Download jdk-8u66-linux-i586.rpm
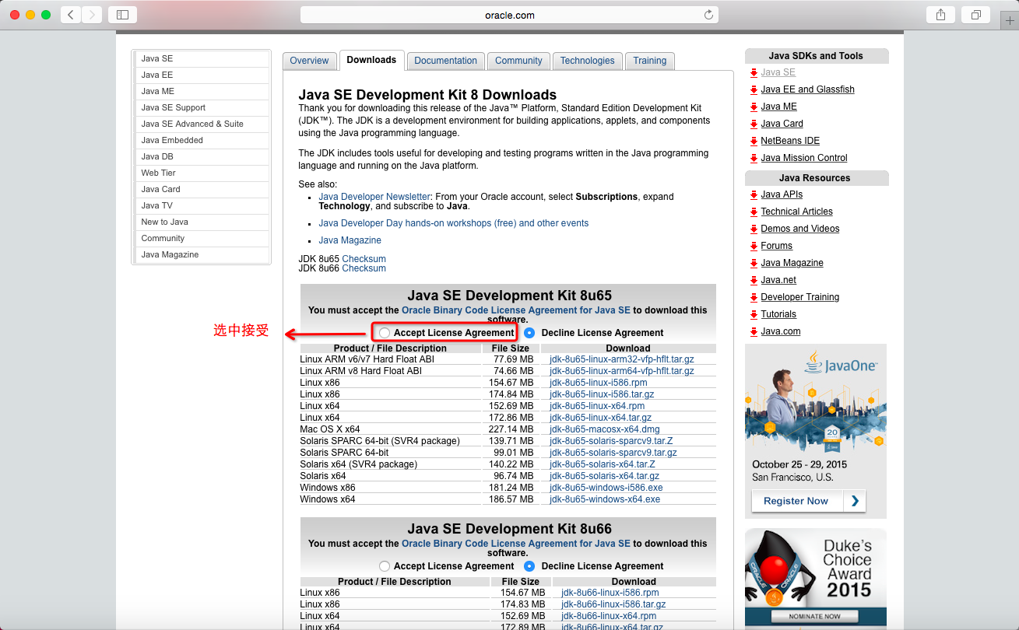1019x630 pixels. (610, 593)
